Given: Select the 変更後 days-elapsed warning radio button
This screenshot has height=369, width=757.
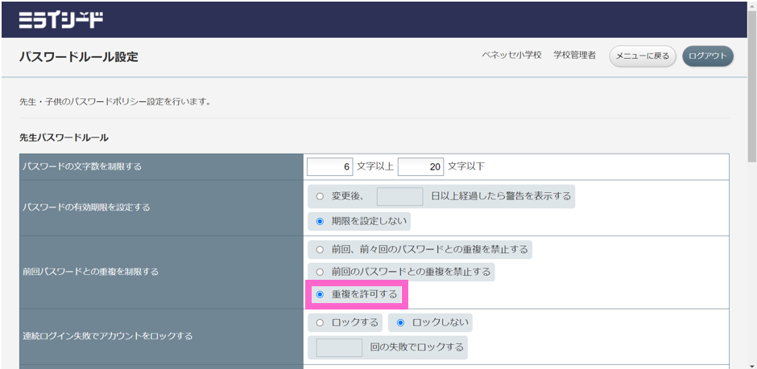Looking at the screenshot, I should pyautogui.click(x=320, y=196).
